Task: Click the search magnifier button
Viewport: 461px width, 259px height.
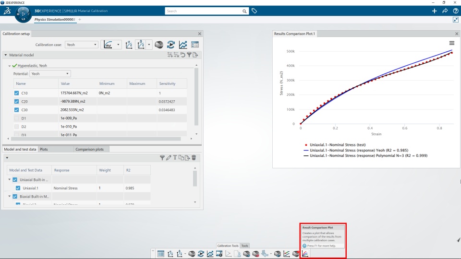Action: pos(244,11)
